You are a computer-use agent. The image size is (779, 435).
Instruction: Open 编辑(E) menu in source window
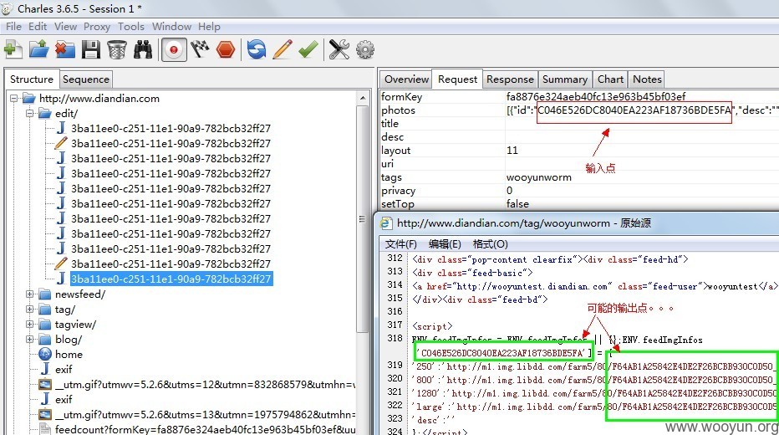445,244
